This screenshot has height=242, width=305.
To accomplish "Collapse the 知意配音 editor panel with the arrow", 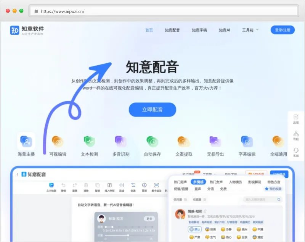I will 18,174.
